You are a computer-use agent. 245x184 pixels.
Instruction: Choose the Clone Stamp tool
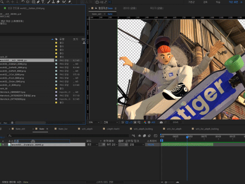coord(53,2)
